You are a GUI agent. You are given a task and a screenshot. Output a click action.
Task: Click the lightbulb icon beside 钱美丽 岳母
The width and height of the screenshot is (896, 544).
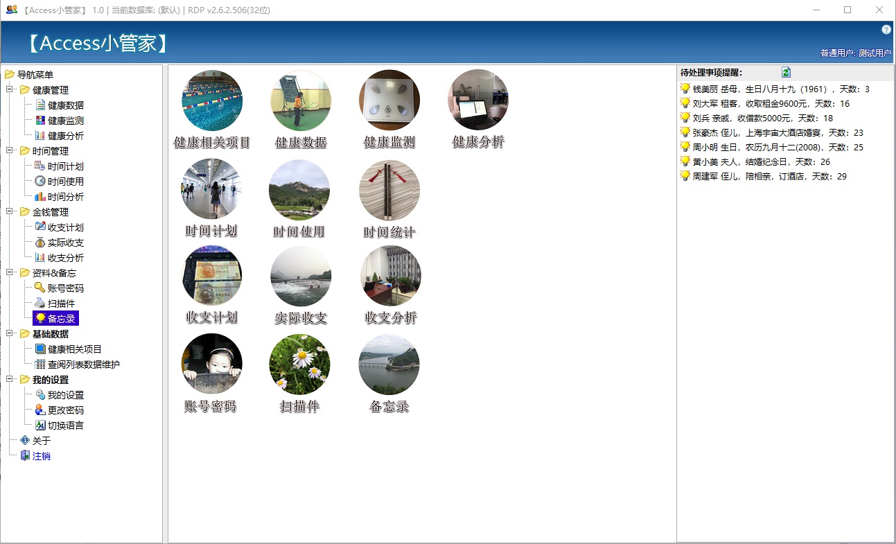[x=685, y=89]
